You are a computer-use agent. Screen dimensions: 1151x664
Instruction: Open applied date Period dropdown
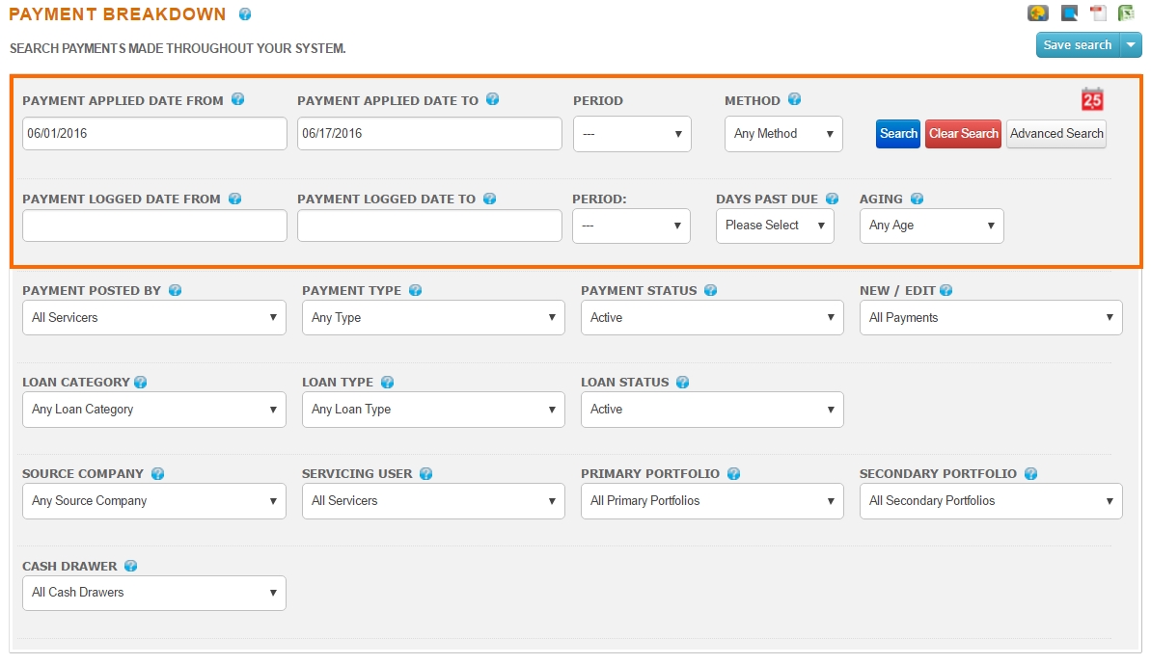[x=632, y=134]
